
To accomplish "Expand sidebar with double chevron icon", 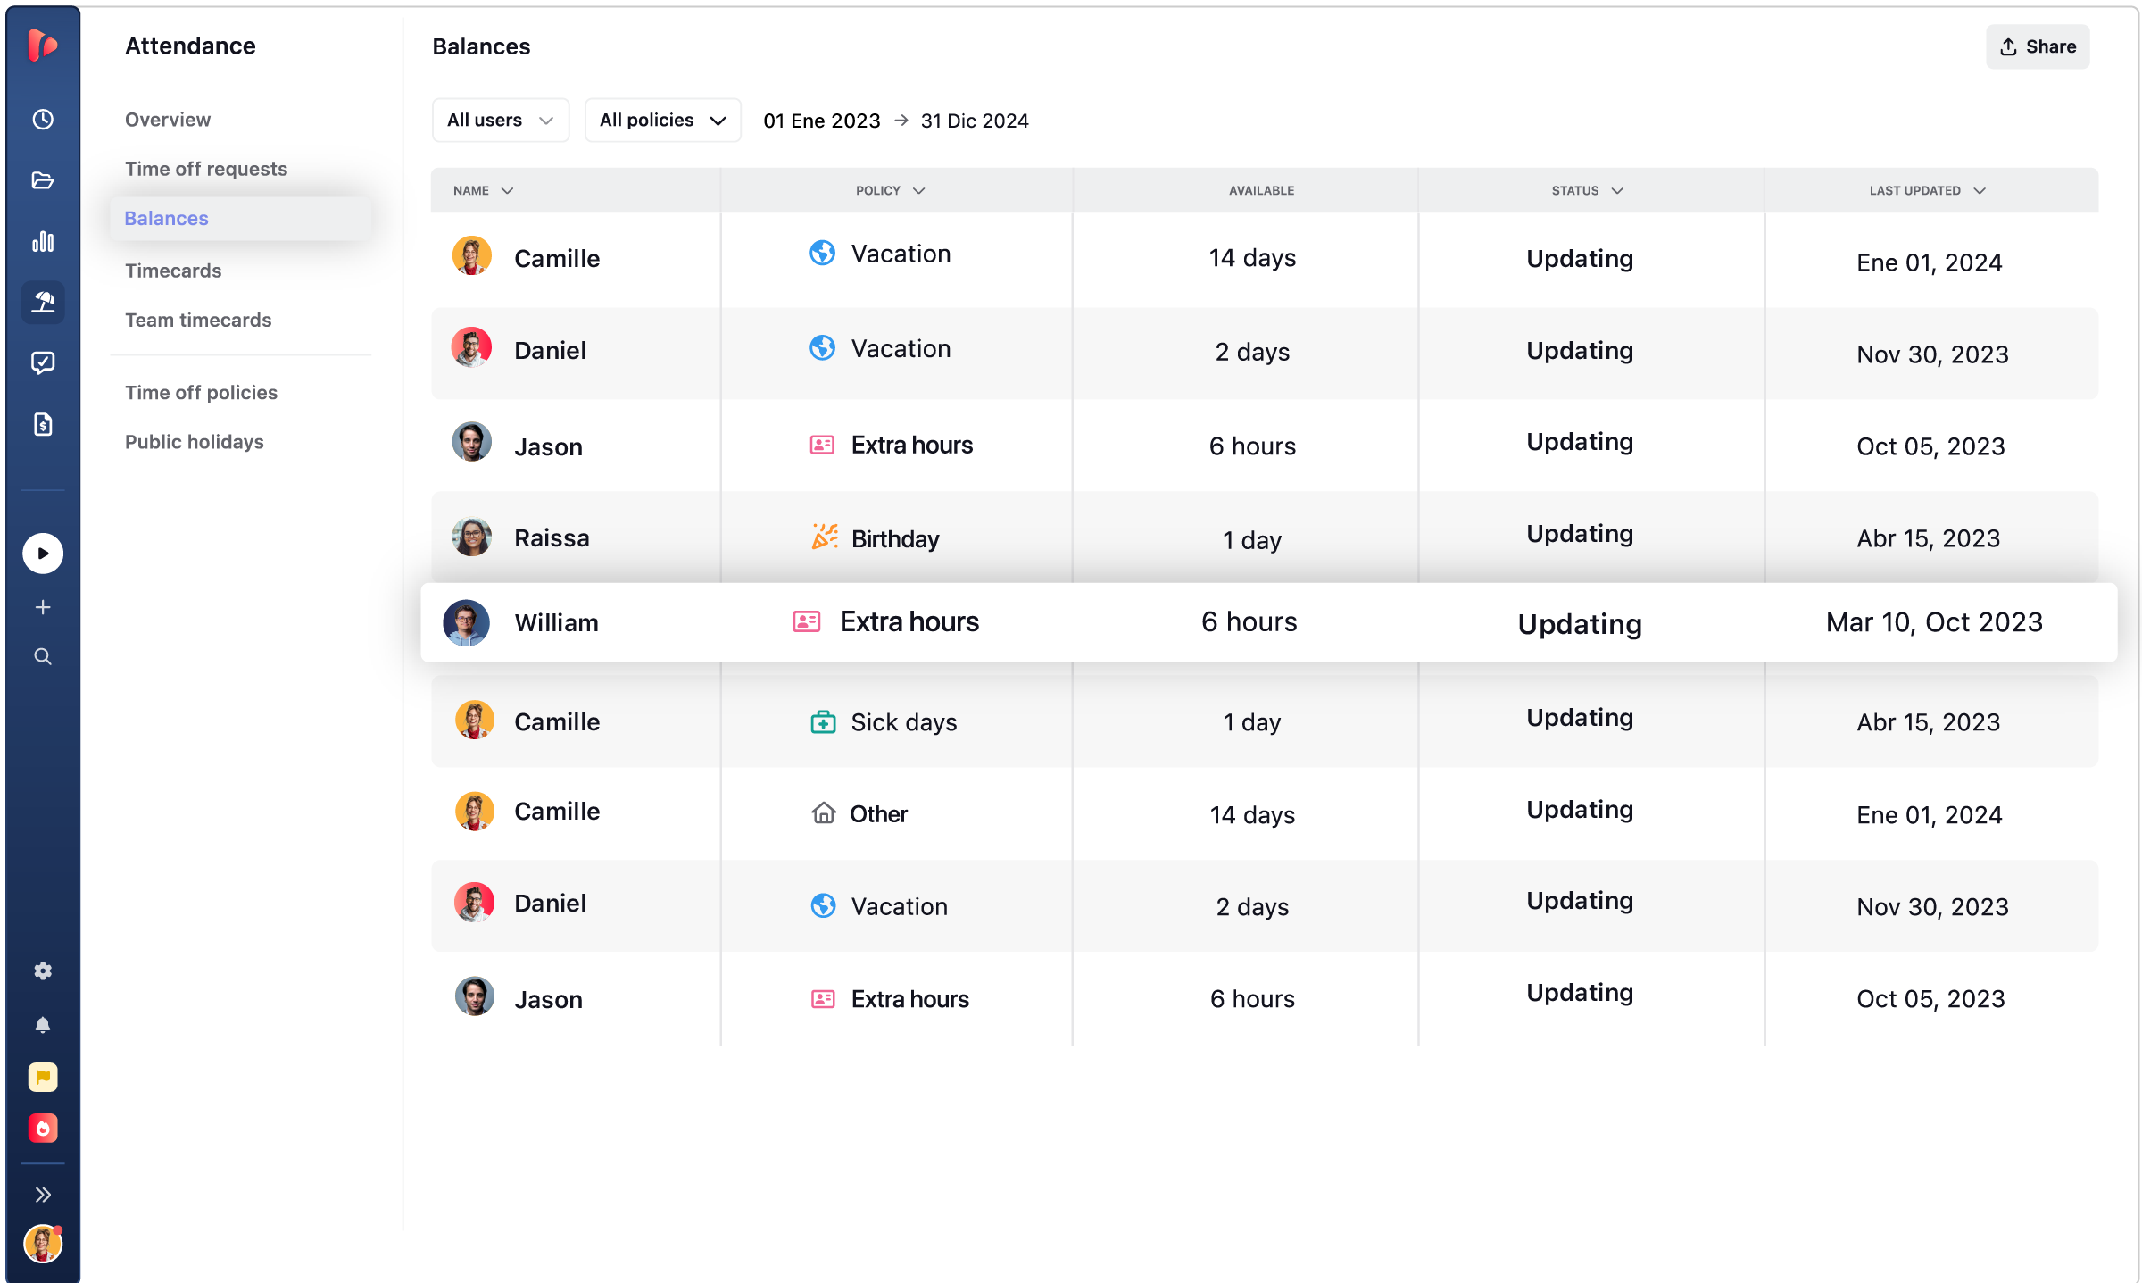I will [43, 1195].
